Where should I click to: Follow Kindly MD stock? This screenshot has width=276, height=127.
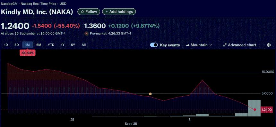tap(89, 12)
